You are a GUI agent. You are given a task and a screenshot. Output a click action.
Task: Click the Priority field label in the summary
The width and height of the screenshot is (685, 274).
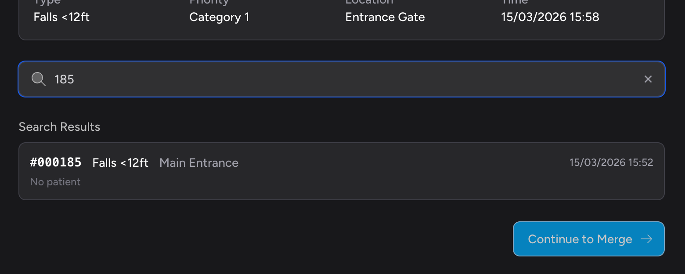tap(209, 2)
